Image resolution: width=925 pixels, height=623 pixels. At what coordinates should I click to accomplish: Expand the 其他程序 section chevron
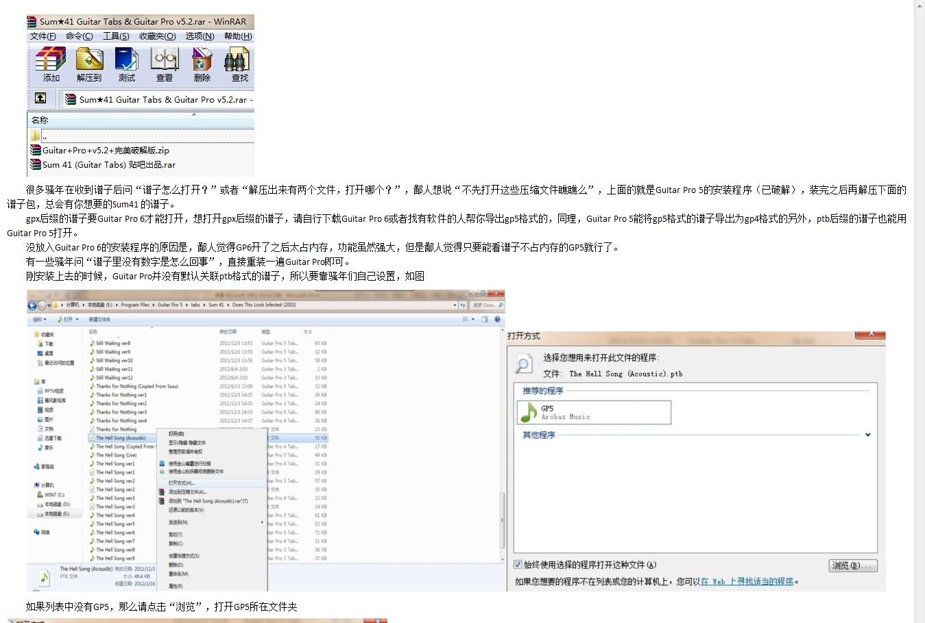(x=868, y=435)
